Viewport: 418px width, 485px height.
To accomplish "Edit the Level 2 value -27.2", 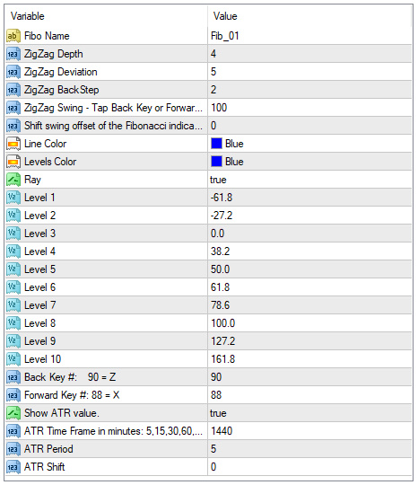I will point(222,216).
